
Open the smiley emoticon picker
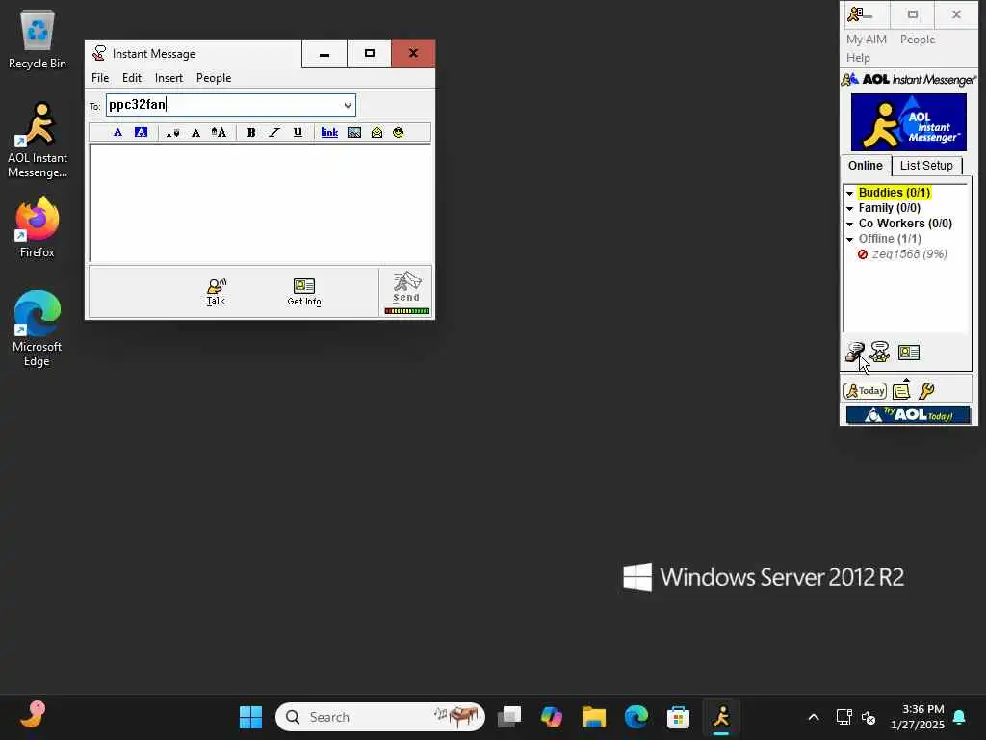(398, 132)
